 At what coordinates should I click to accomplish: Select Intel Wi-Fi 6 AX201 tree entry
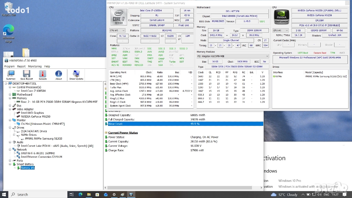[x=37, y=153]
